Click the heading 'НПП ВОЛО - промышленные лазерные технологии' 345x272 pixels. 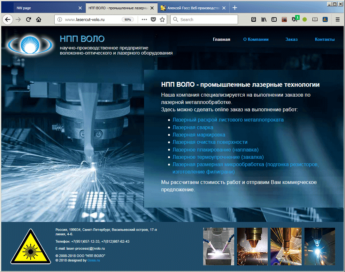pos(240,85)
